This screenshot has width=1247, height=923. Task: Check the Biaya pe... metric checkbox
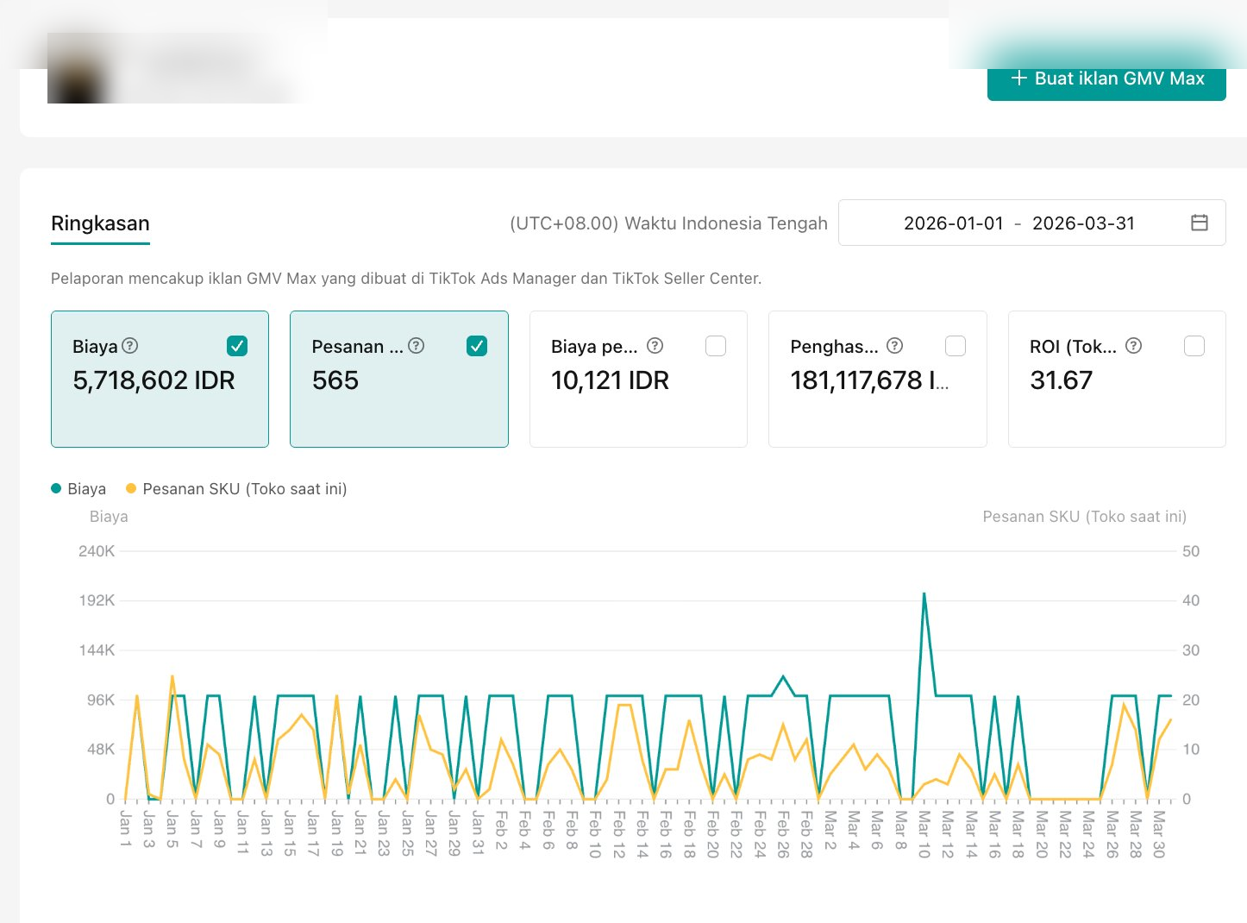point(716,346)
